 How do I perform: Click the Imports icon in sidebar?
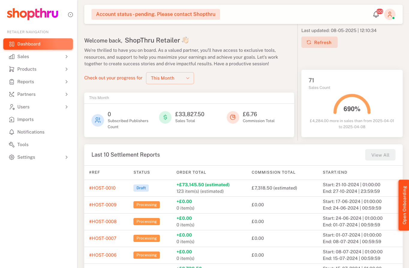pyautogui.click(x=12, y=119)
